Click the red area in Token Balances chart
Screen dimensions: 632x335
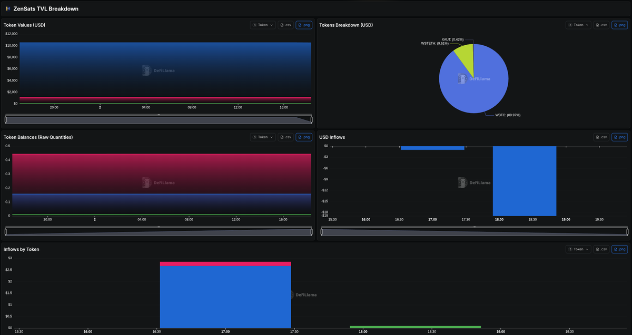[162, 174]
